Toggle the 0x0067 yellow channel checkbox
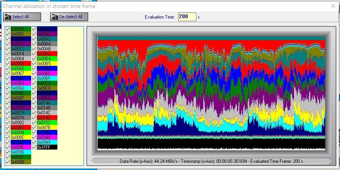This screenshot has width=340, height=170. coord(8,73)
